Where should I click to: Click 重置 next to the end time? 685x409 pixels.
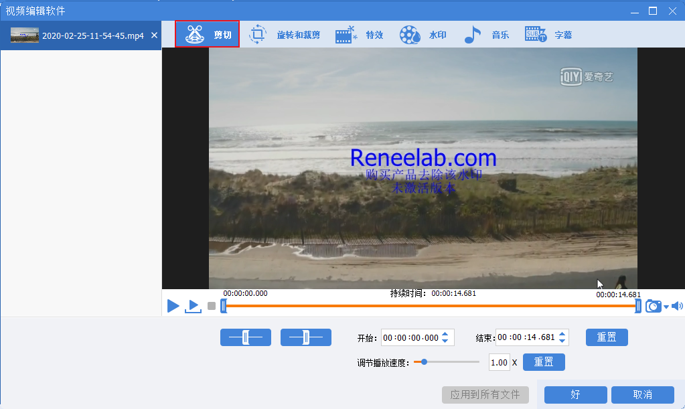coord(607,337)
